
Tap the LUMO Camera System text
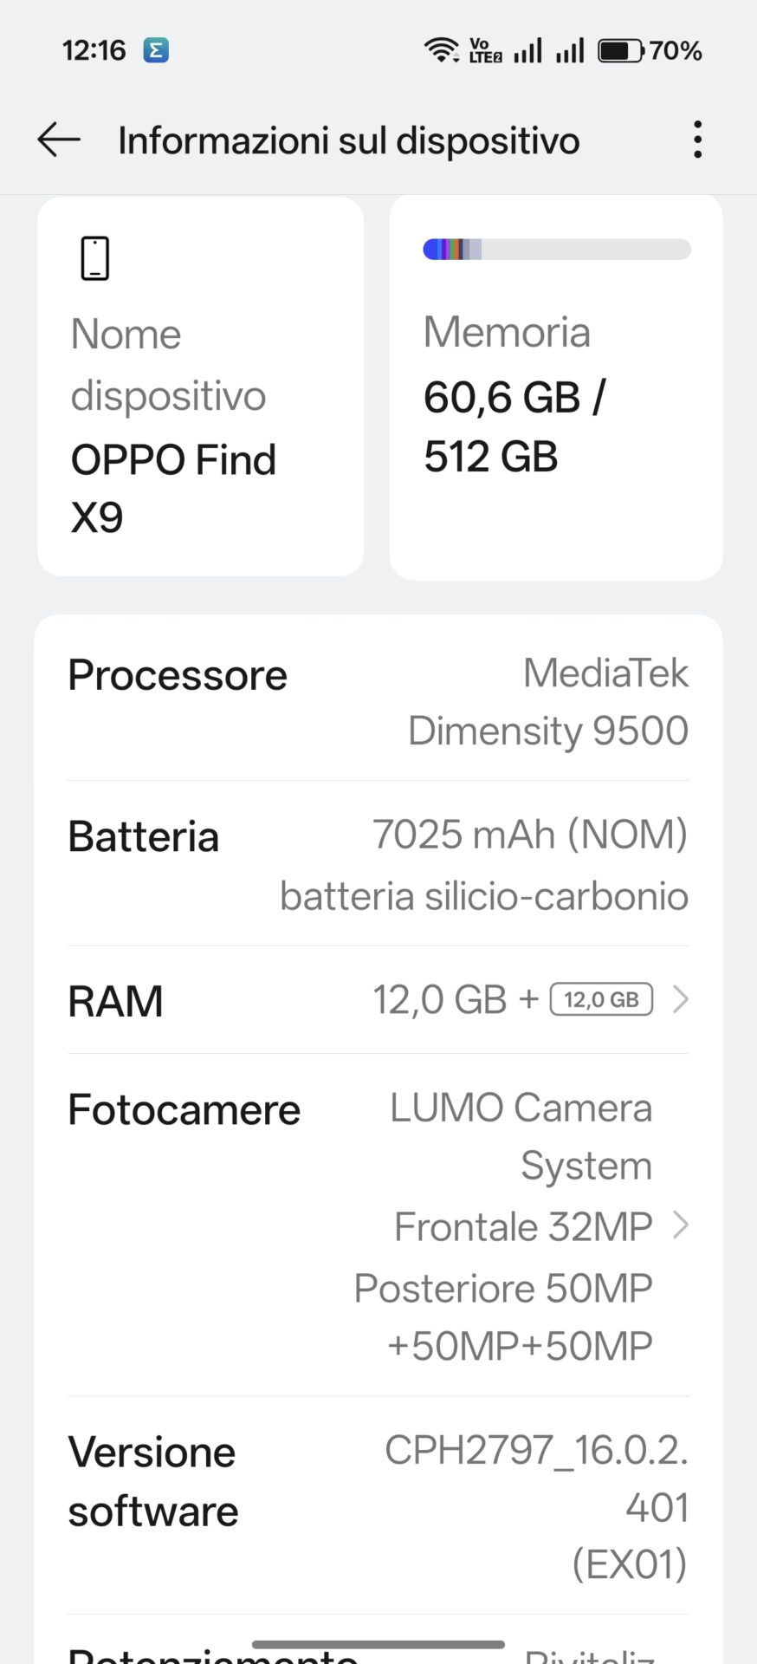tap(521, 1135)
